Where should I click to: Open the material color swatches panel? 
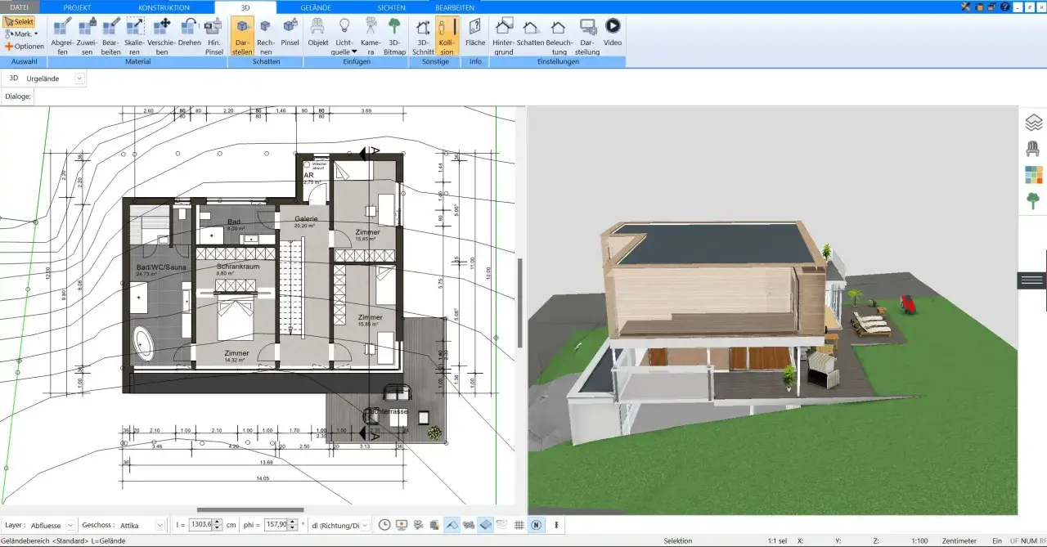tap(1033, 175)
